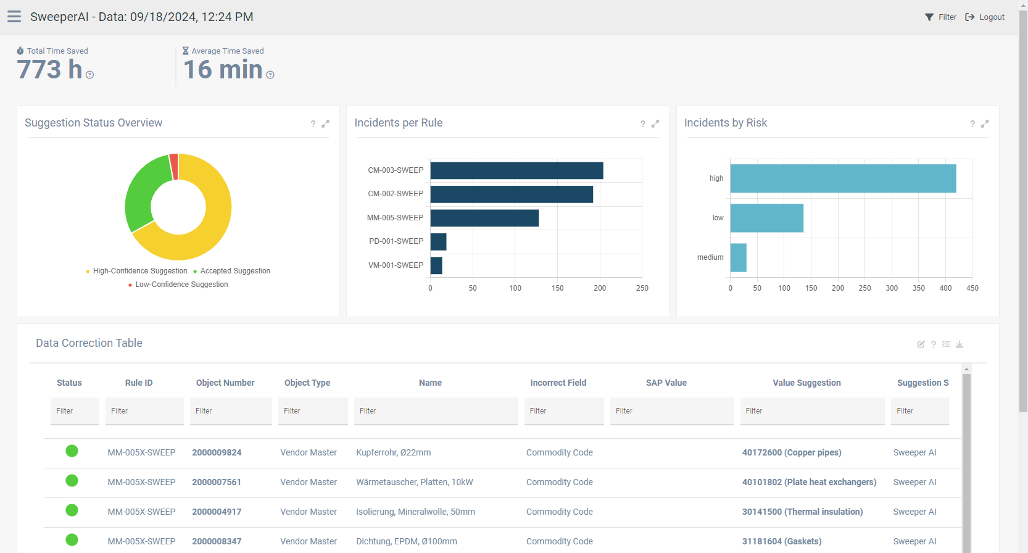Screen dimensions: 1028x553
Task: Open the hamburger navigation menu
Action: (14, 17)
